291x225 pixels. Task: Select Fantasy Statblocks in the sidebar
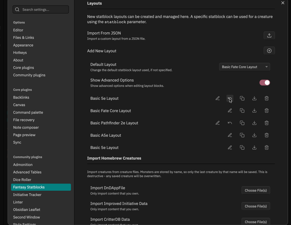pyautogui.click(x=29, y=187)
